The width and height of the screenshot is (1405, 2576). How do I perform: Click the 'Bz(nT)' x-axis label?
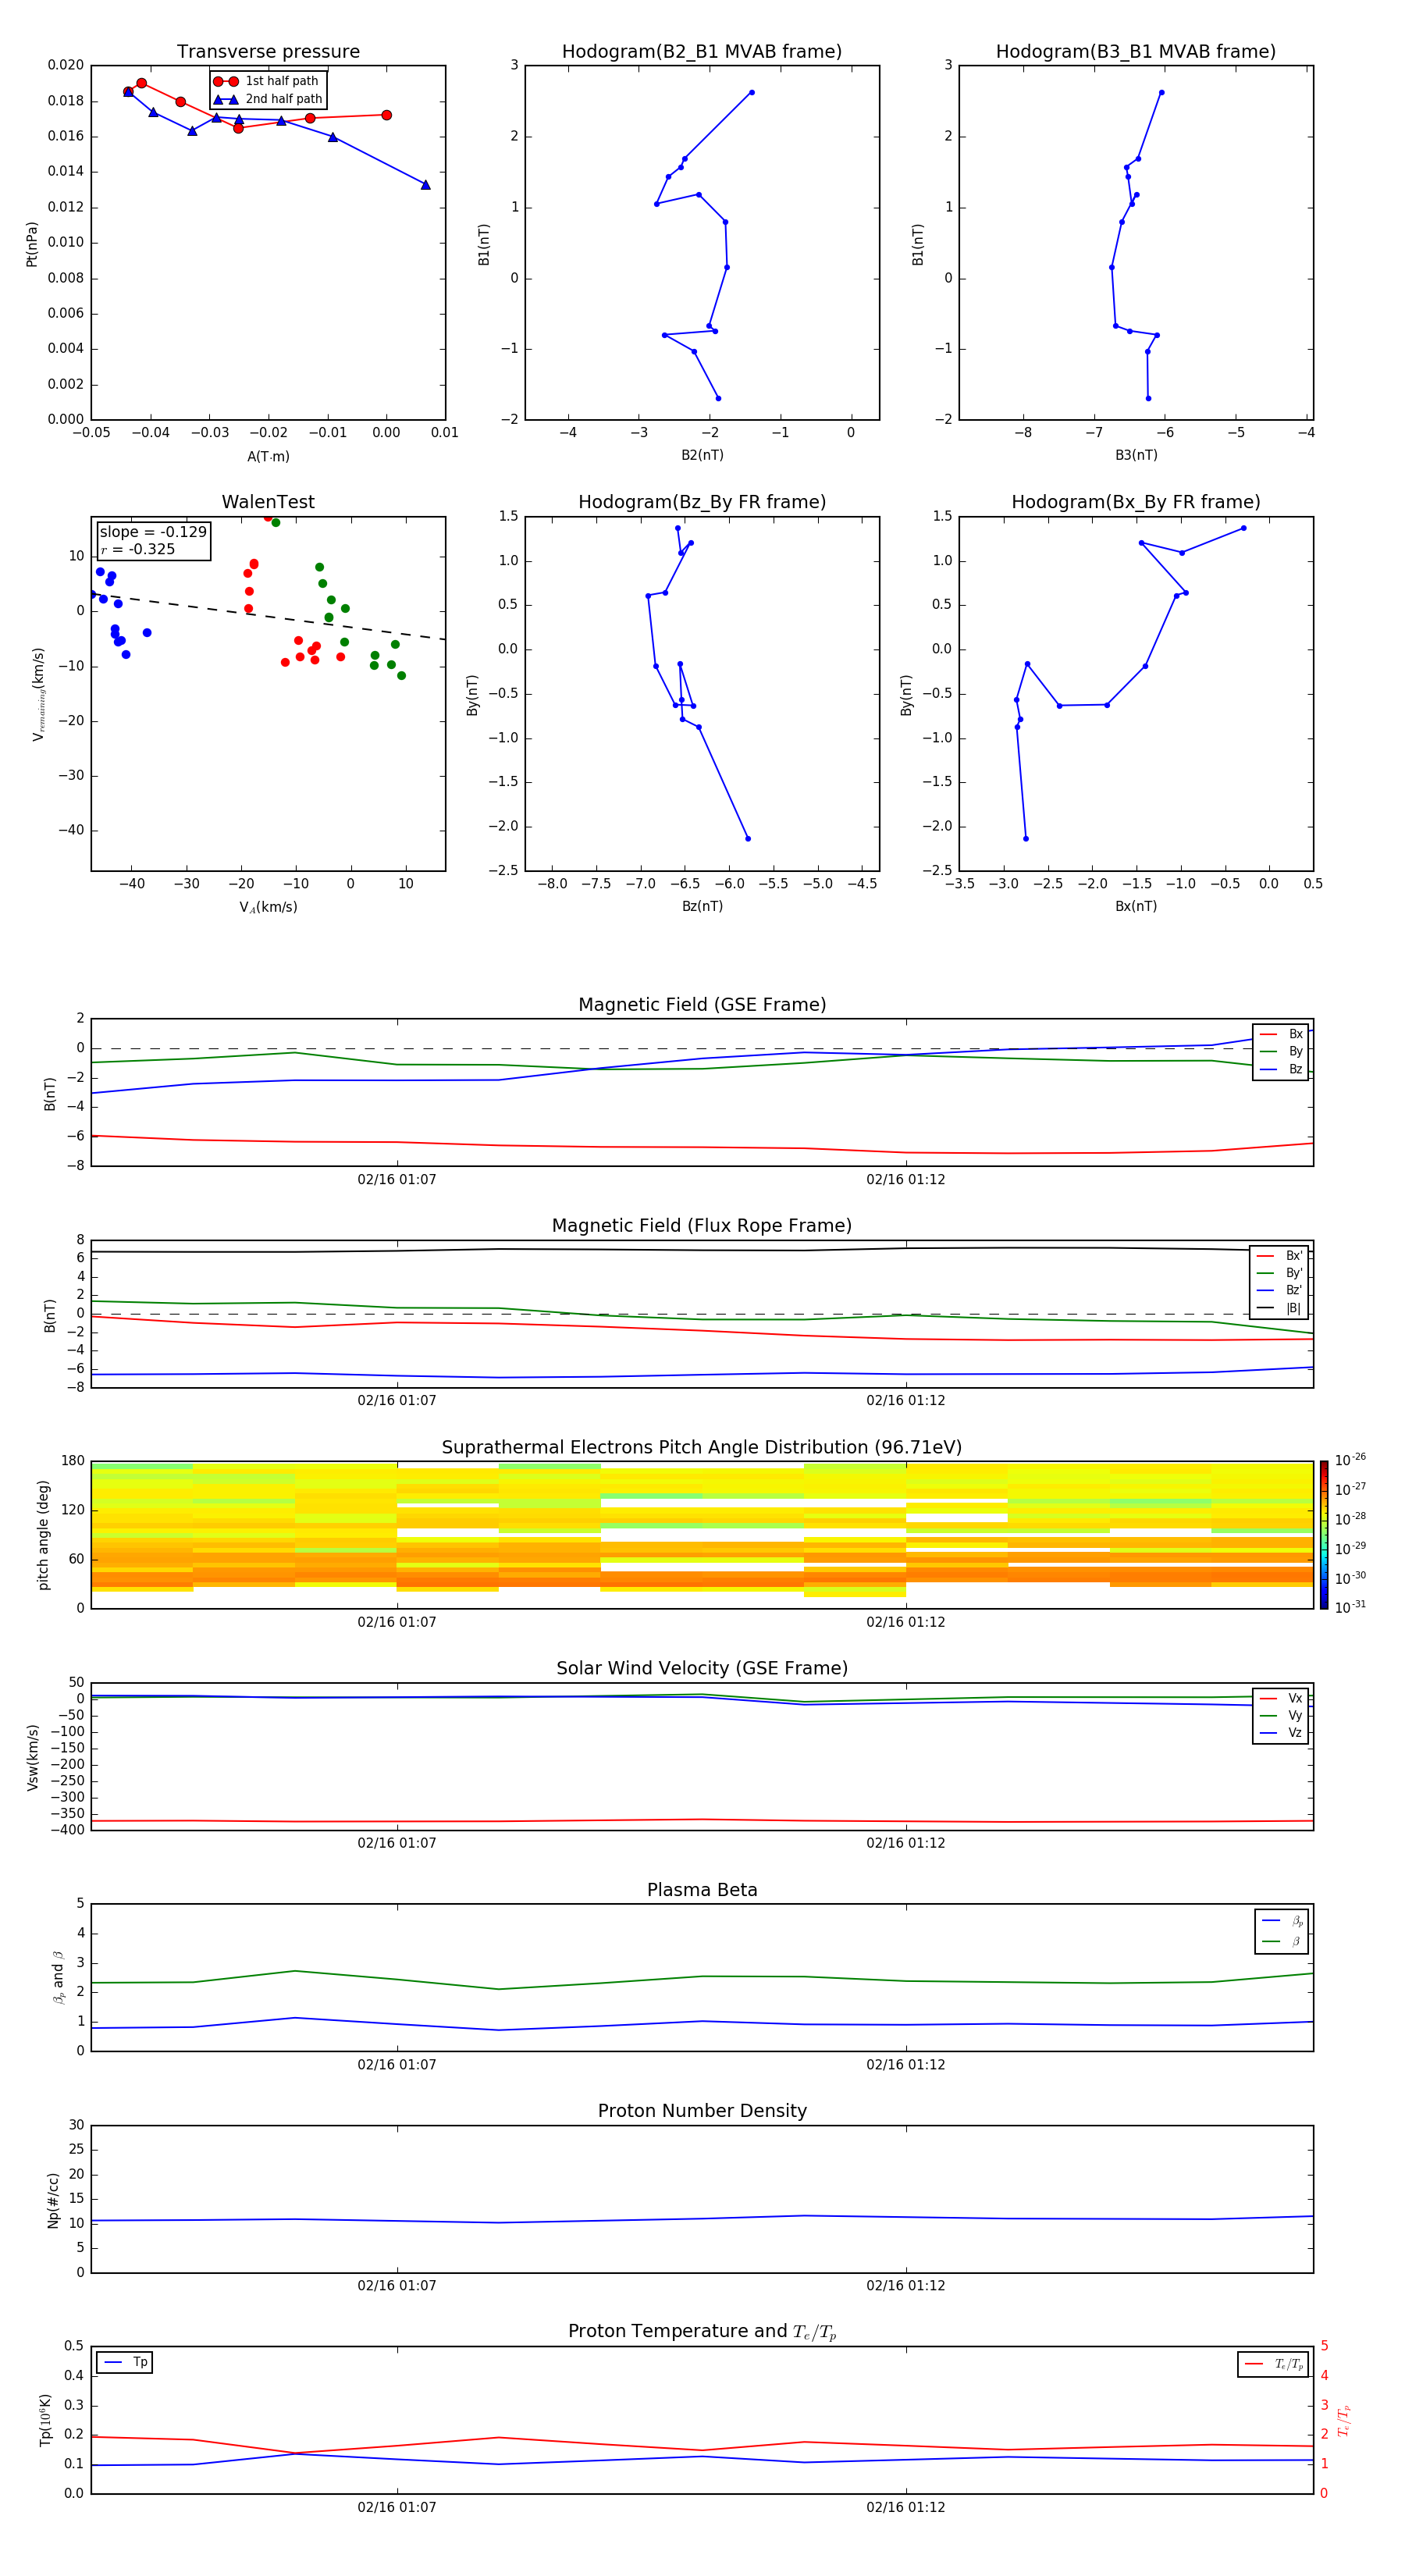pyautogui.click(x=702, y=906)
